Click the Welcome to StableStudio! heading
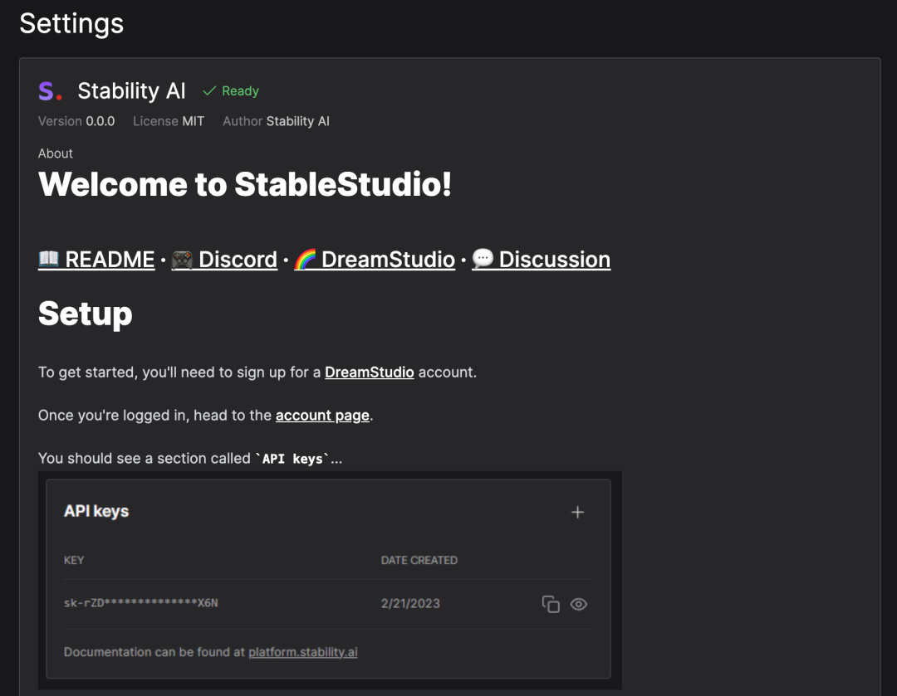897x696 pixels. click(245, 184)
